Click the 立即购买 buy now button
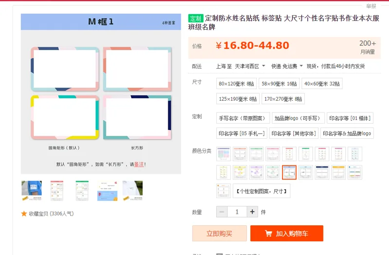 pos(219,234)
